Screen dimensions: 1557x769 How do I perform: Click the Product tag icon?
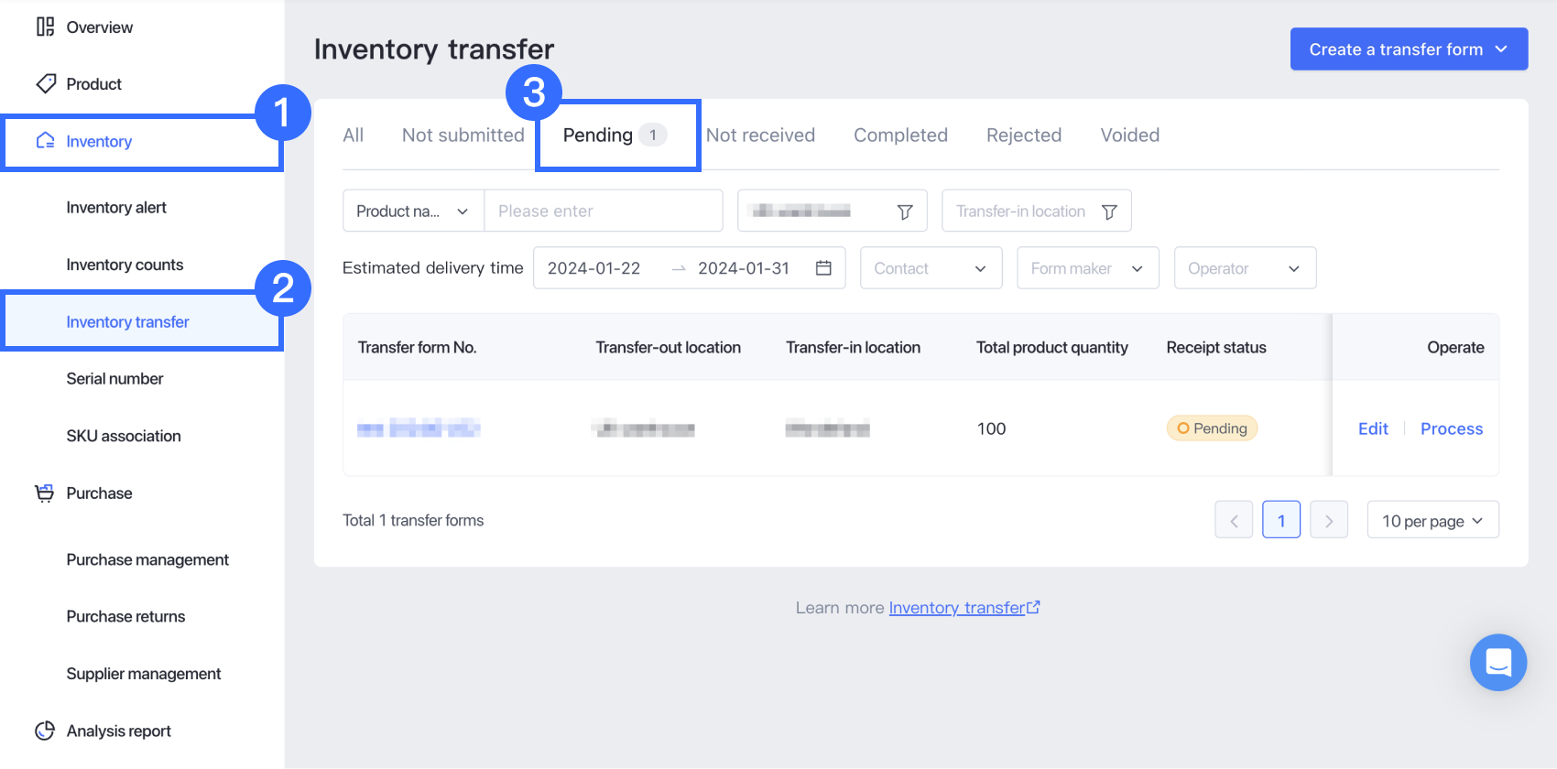point(45,84)
